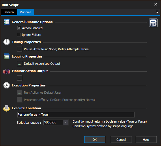The height and width of the screenshot is (146, 161).
Task: Open the tab list menu icon
Action: click(157, 12)
